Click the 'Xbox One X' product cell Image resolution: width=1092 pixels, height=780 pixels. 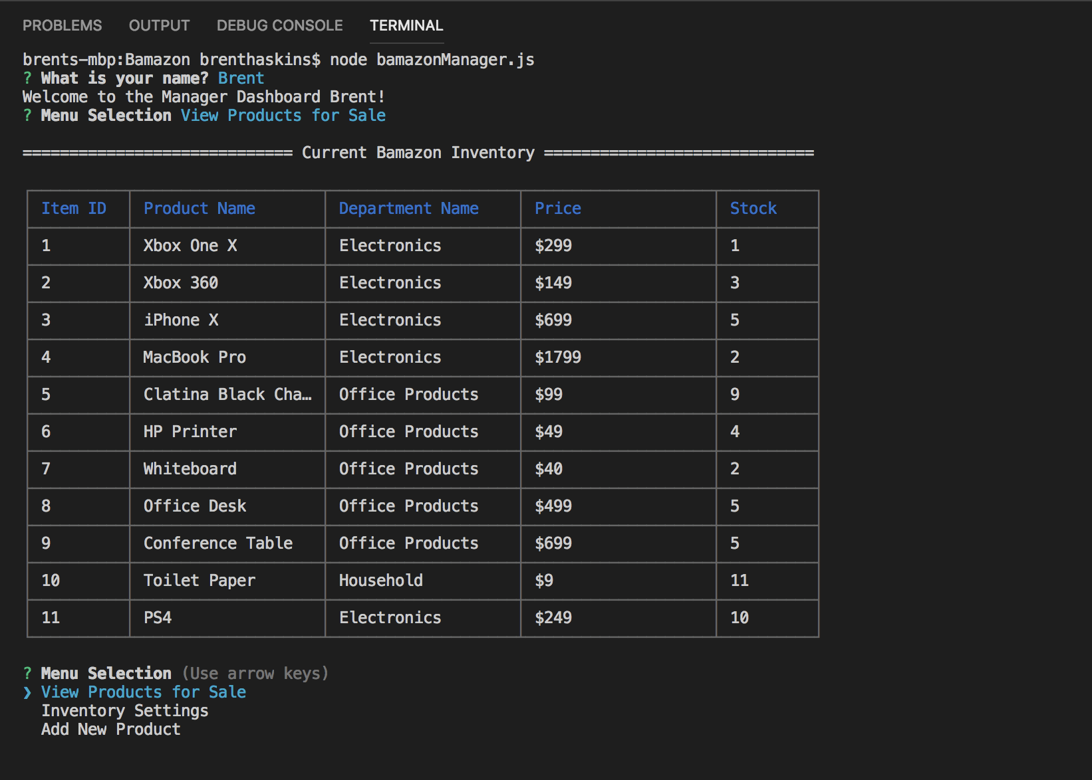(227, 246)
